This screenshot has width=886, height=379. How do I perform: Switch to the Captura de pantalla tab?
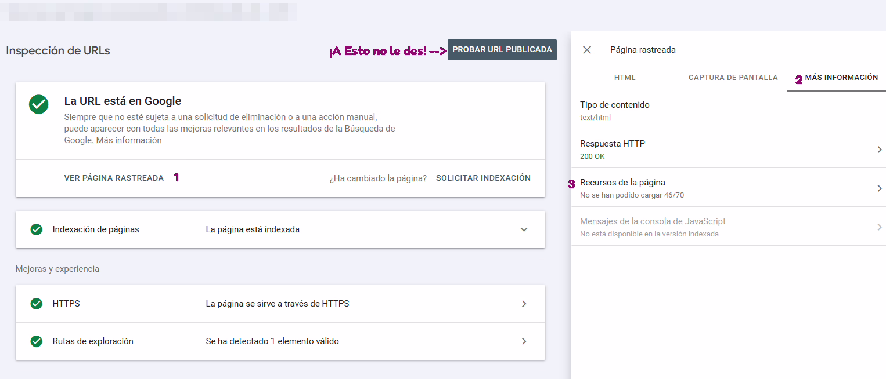[x=733, y=78]
